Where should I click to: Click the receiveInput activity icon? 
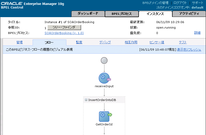click(x=105, y=78)
